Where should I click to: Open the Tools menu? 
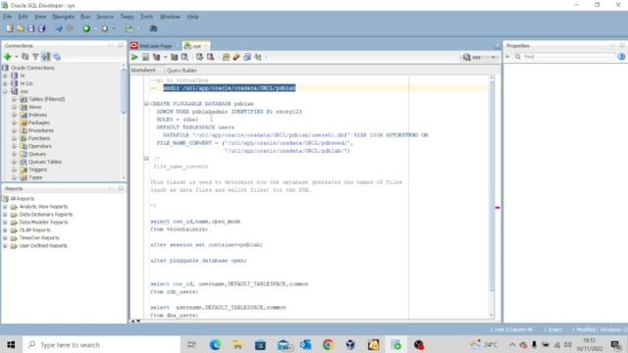146,17
